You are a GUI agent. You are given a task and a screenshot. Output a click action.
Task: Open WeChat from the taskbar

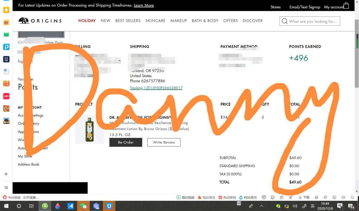[83, 206]
